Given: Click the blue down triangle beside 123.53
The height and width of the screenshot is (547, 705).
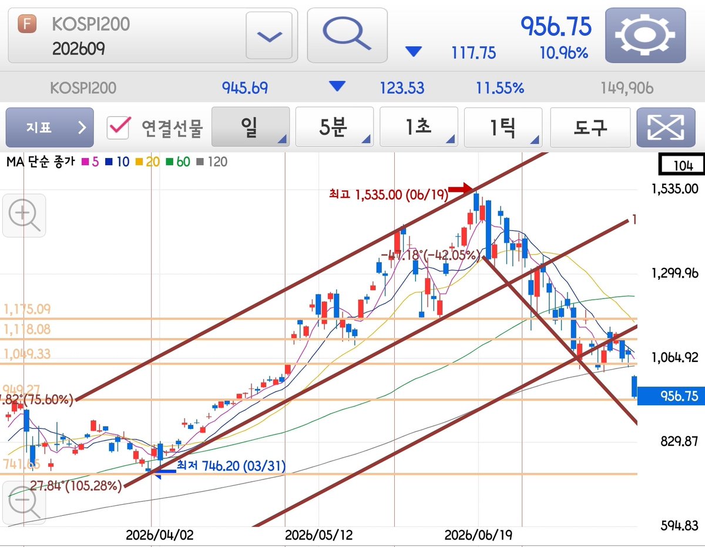Looking at the screenshot, I should (x=337, y=87).
